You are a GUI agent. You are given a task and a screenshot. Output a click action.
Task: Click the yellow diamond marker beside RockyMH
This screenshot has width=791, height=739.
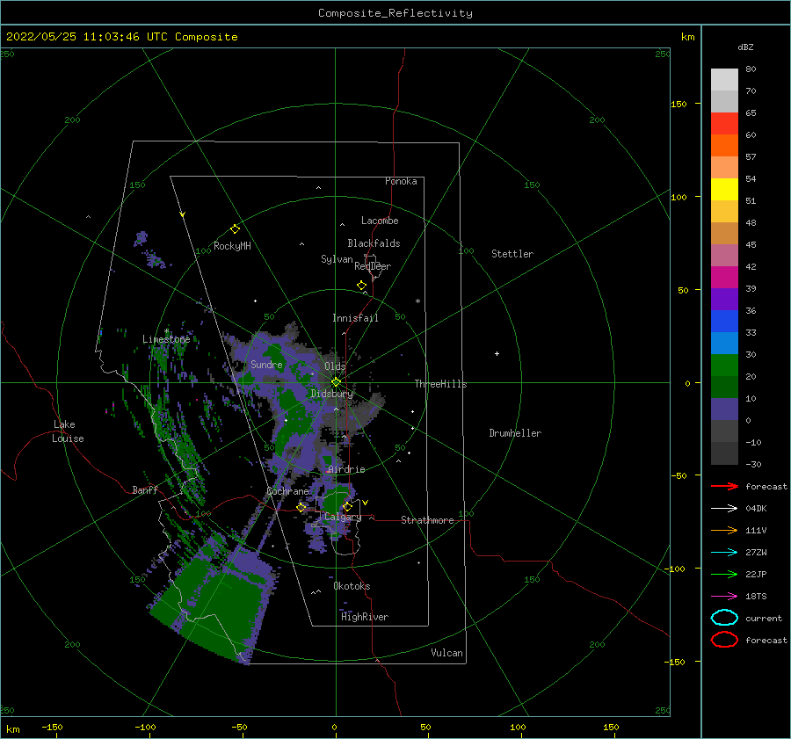[x=235, y=229]
